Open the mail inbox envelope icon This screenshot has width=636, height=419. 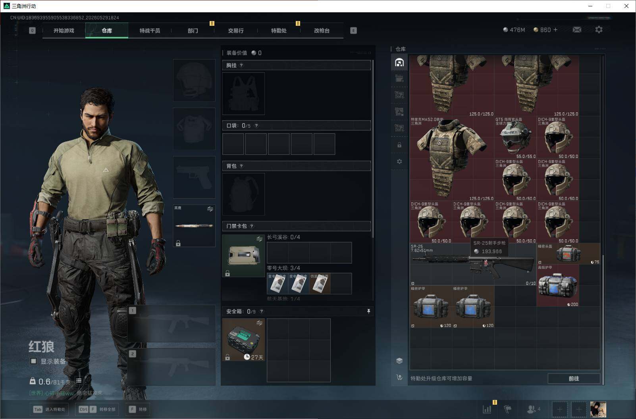(577, 30)
